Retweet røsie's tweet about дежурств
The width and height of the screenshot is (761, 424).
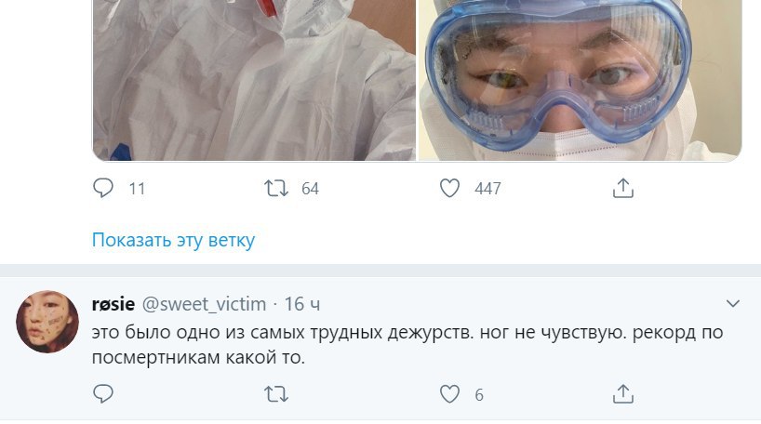[276, 394]
